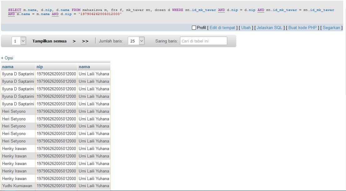
Task: Click the SELECT keyword in SQL query
Action: 15,10
